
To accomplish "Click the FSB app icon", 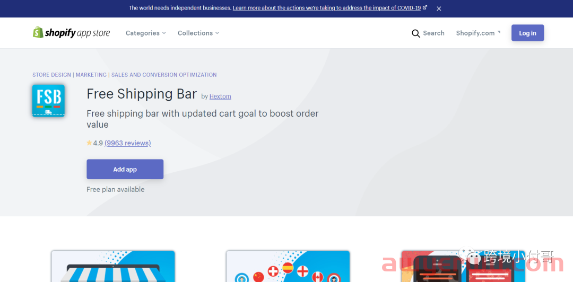I will coord(49,101).
